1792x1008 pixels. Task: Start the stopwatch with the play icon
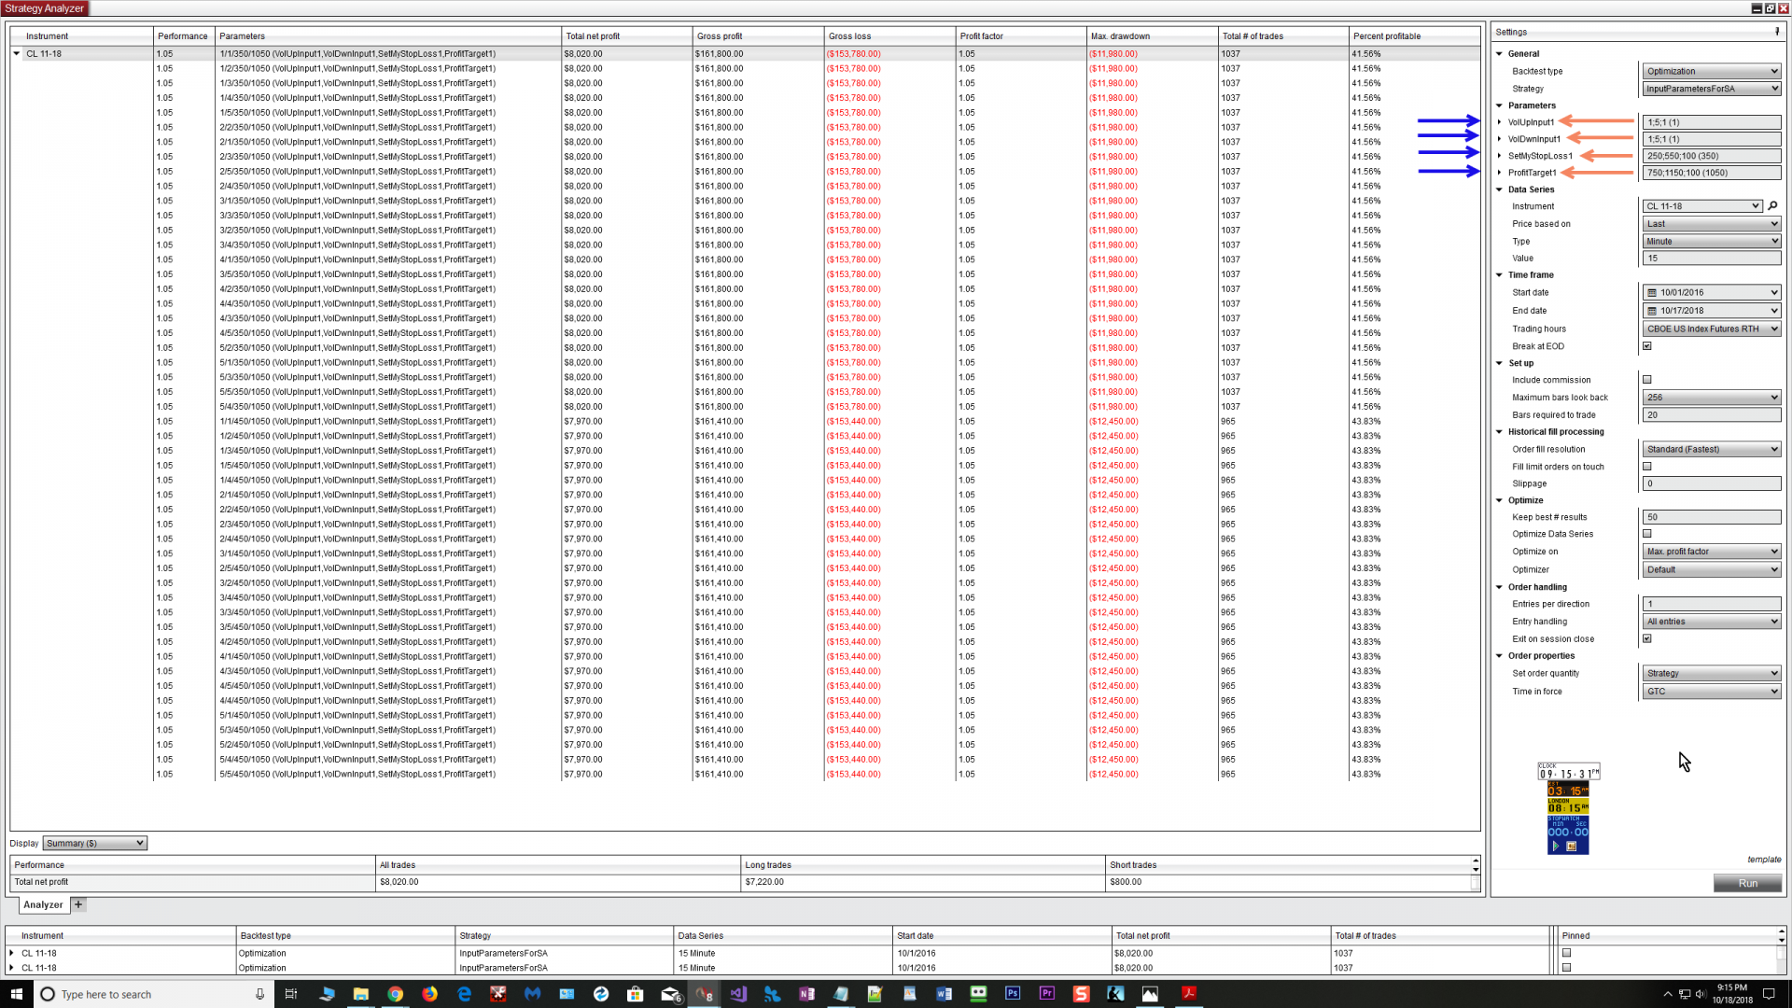click(1556, 846)
